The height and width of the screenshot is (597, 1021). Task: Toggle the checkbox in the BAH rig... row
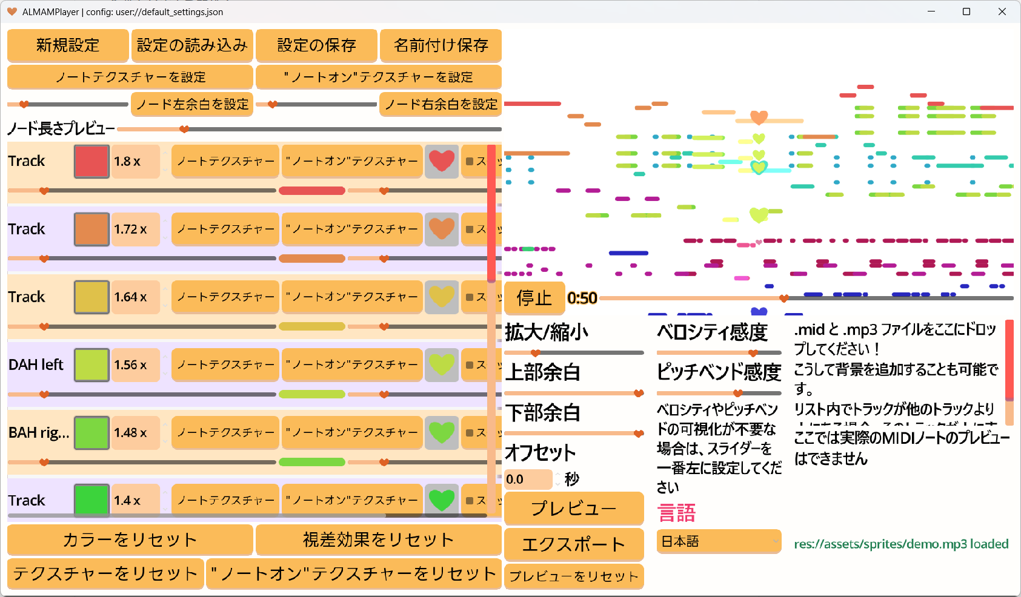470,433
